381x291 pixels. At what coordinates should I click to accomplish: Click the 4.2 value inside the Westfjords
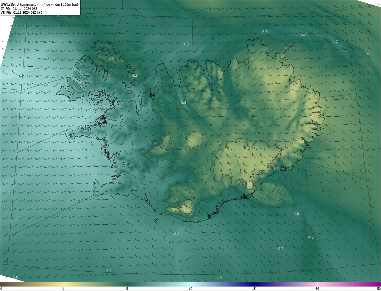click(x=111, y=59)
